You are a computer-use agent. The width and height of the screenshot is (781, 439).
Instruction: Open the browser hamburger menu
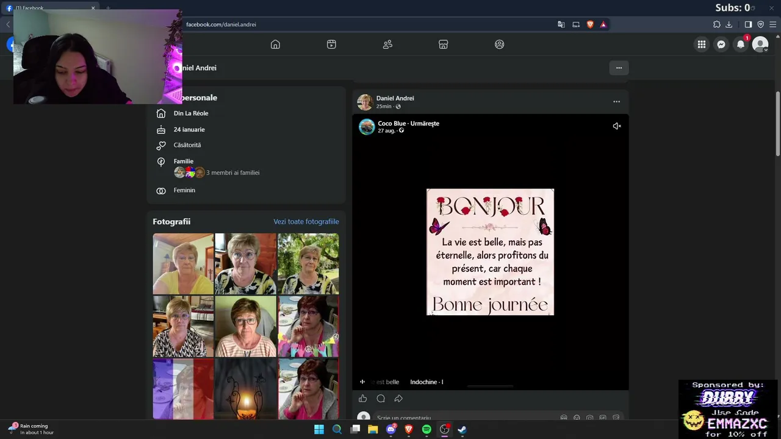pos(772,24)
